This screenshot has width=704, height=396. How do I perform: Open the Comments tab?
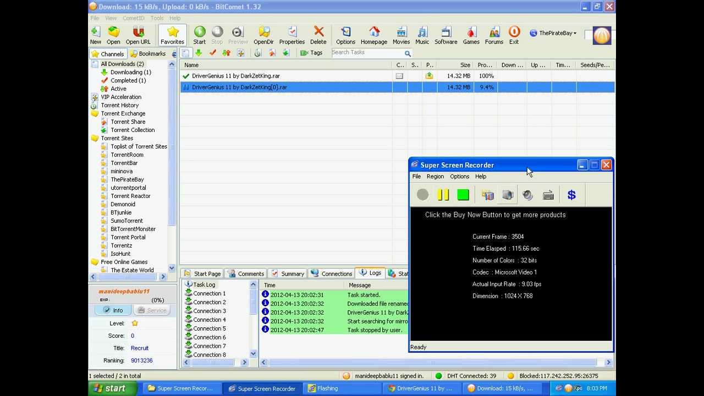(246, 273)
